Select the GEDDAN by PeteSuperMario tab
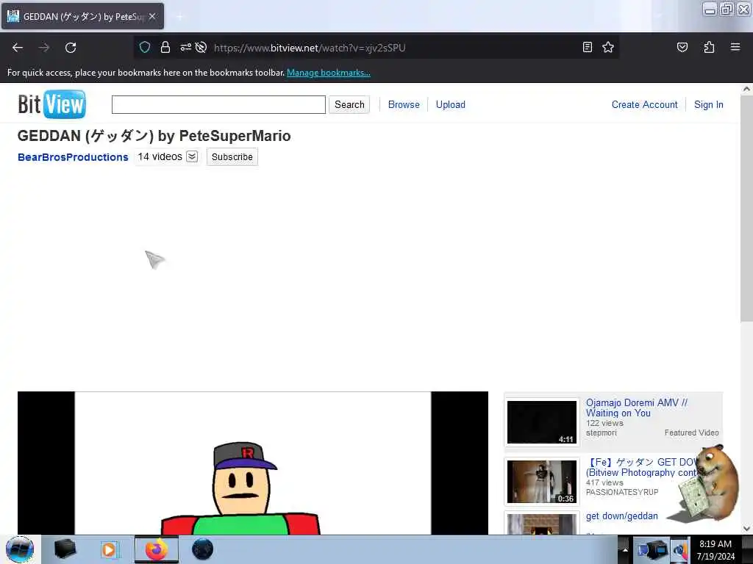 (82, 16)
